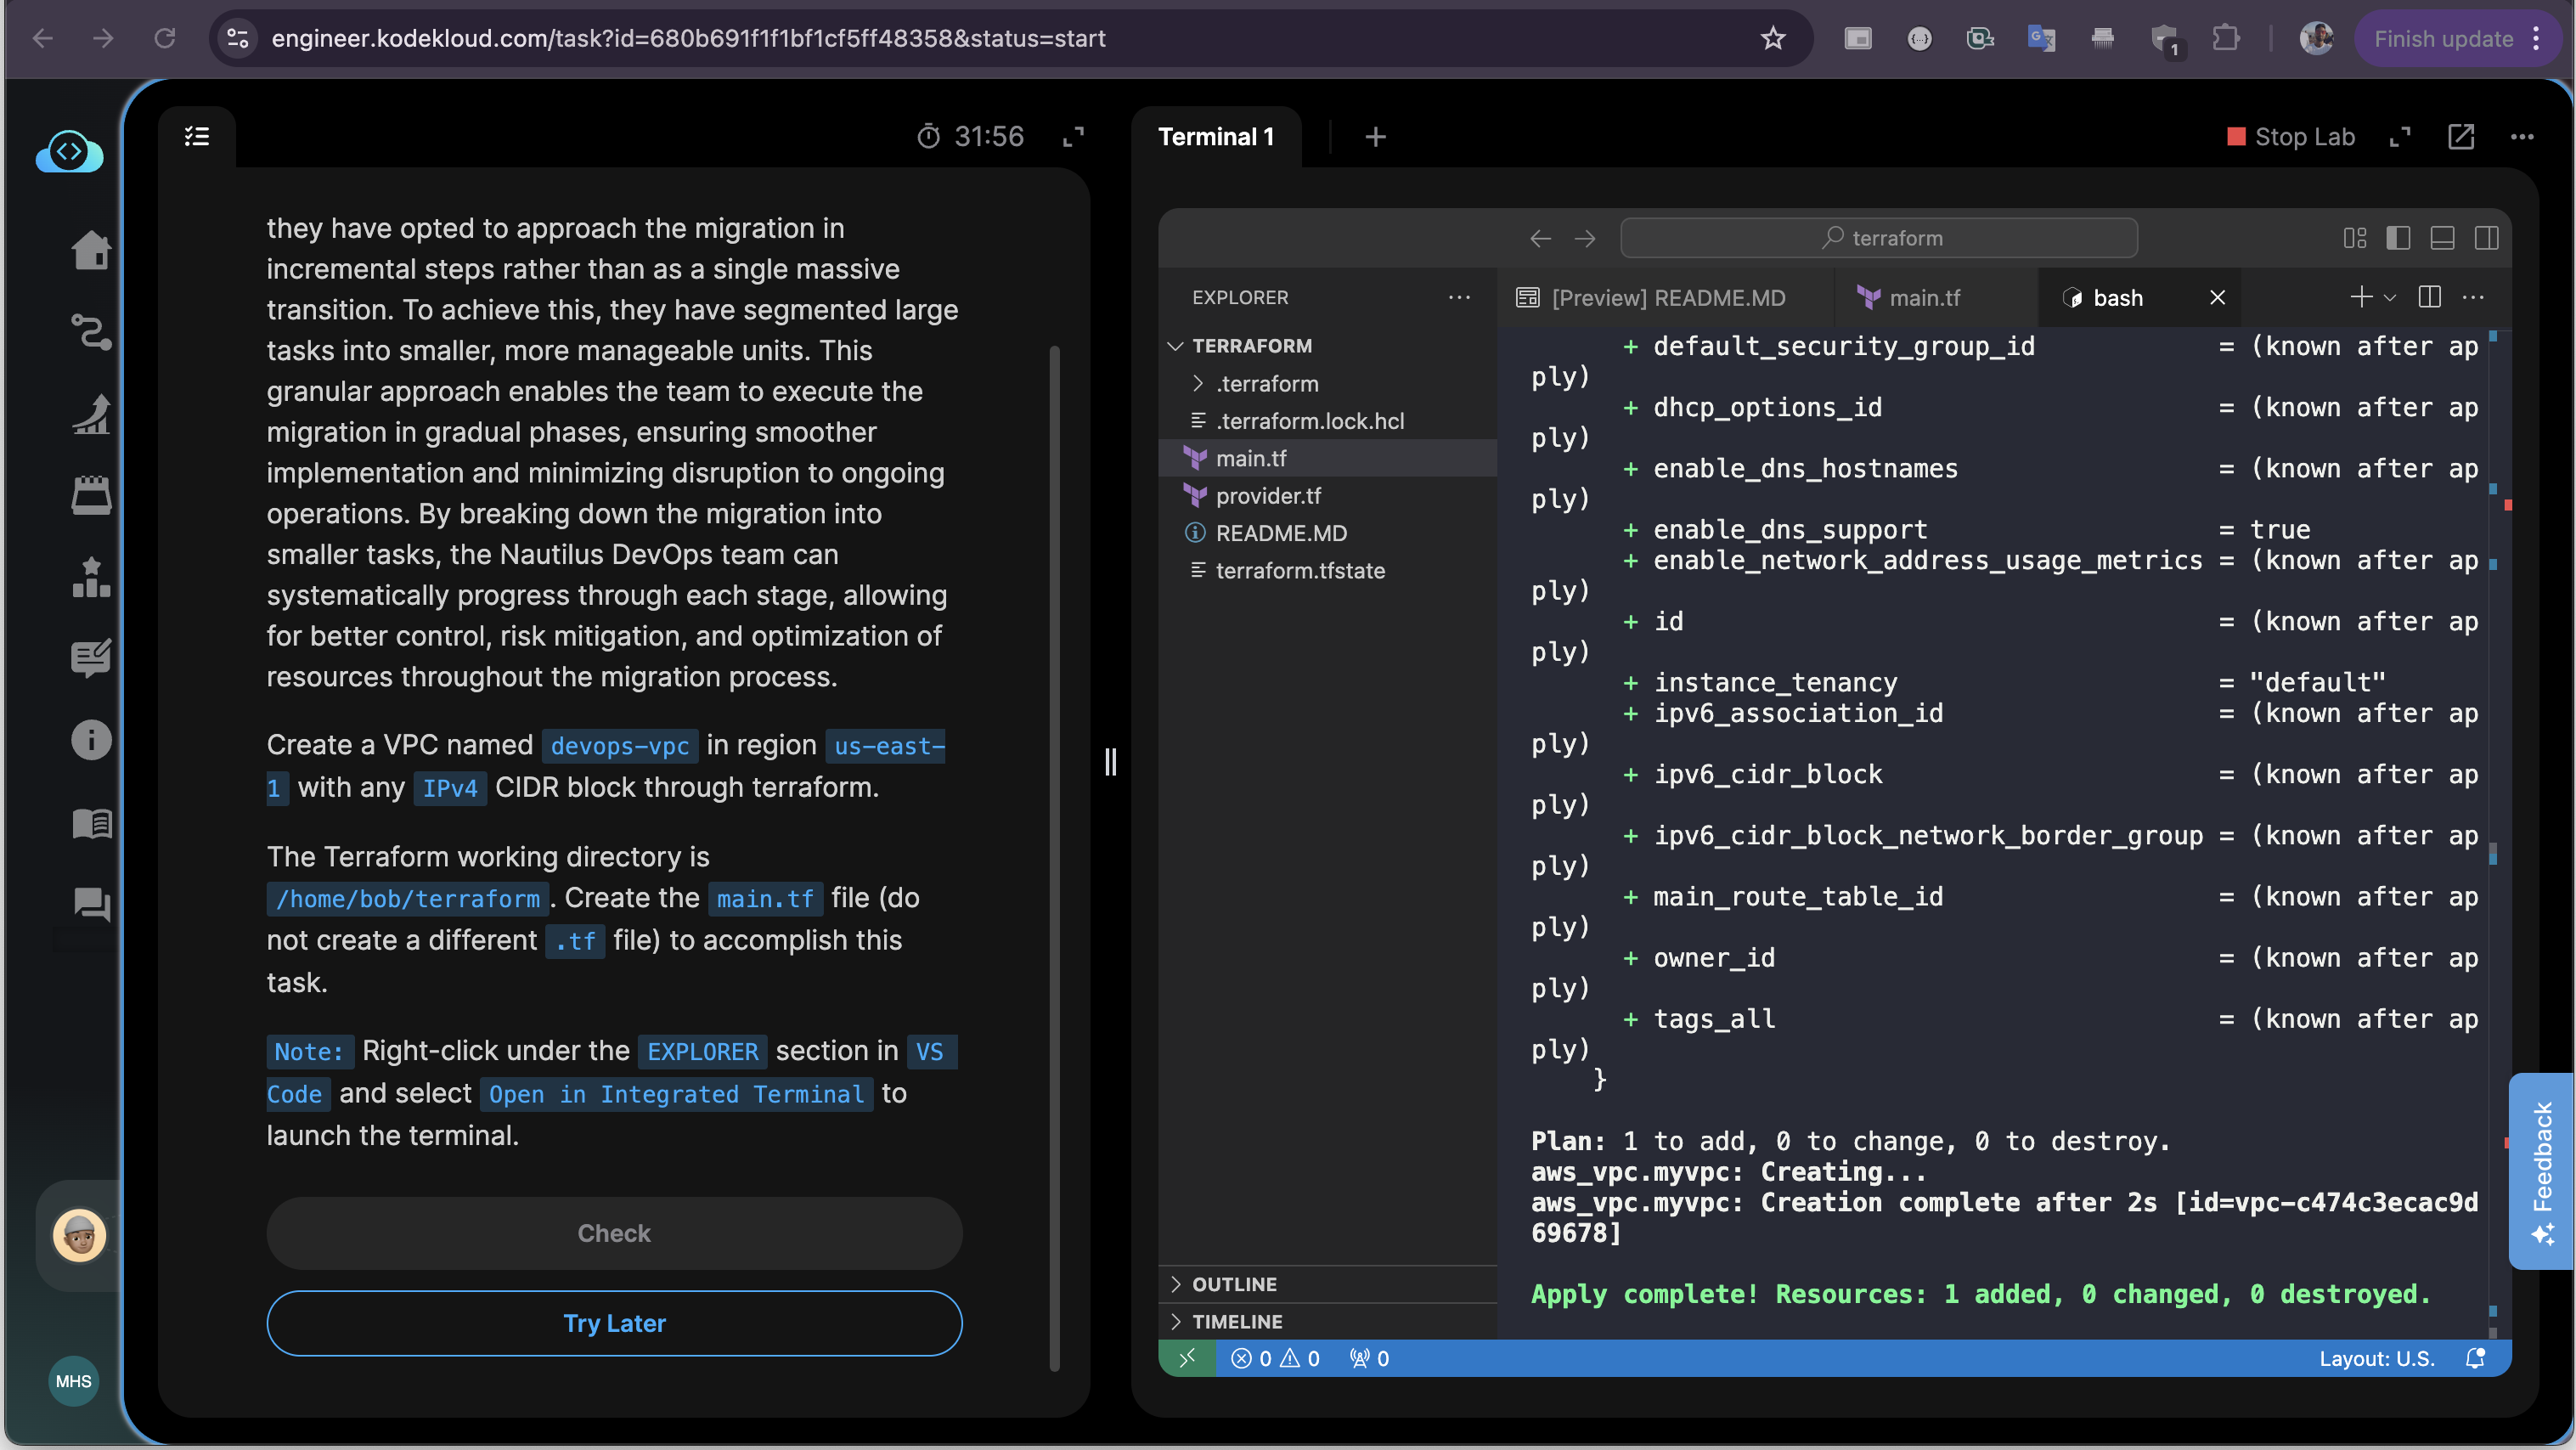Open customize layout icon in title bar
Screen dimensions: 2576x1450
tap(2354, 238)
